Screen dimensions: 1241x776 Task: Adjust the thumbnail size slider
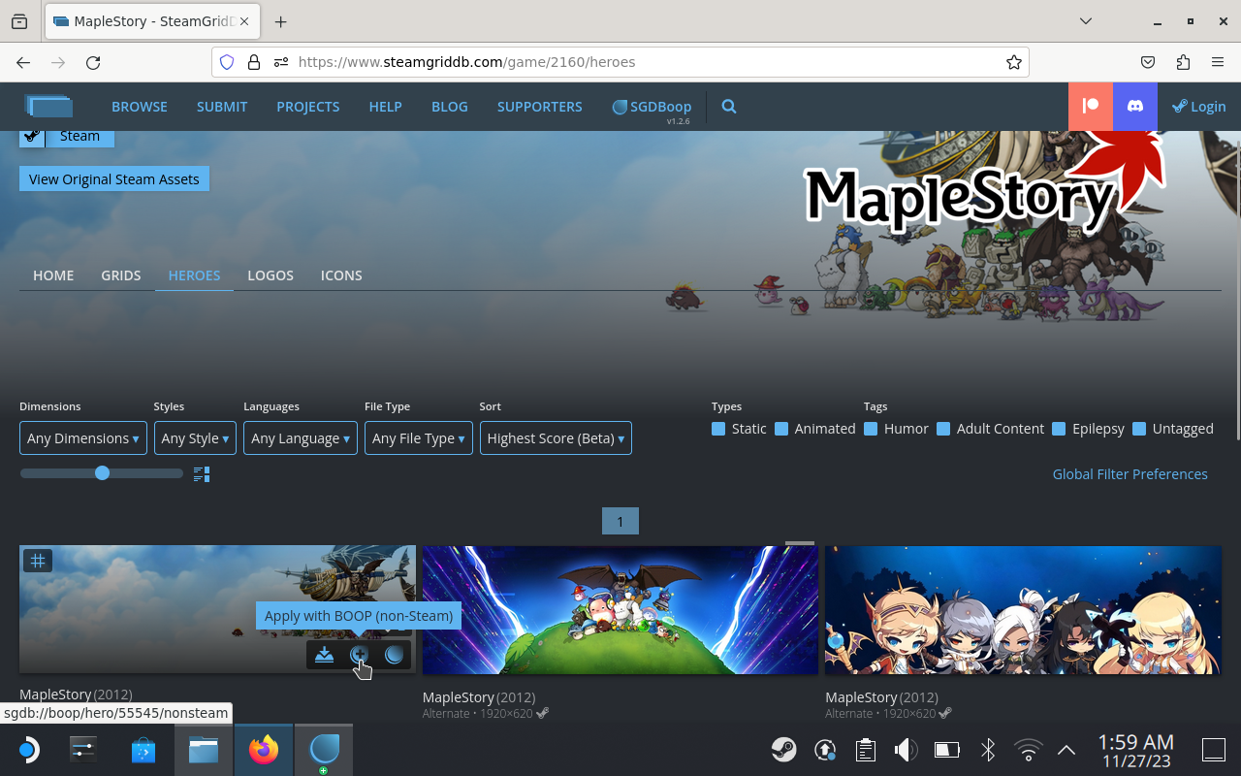point(102,473)
